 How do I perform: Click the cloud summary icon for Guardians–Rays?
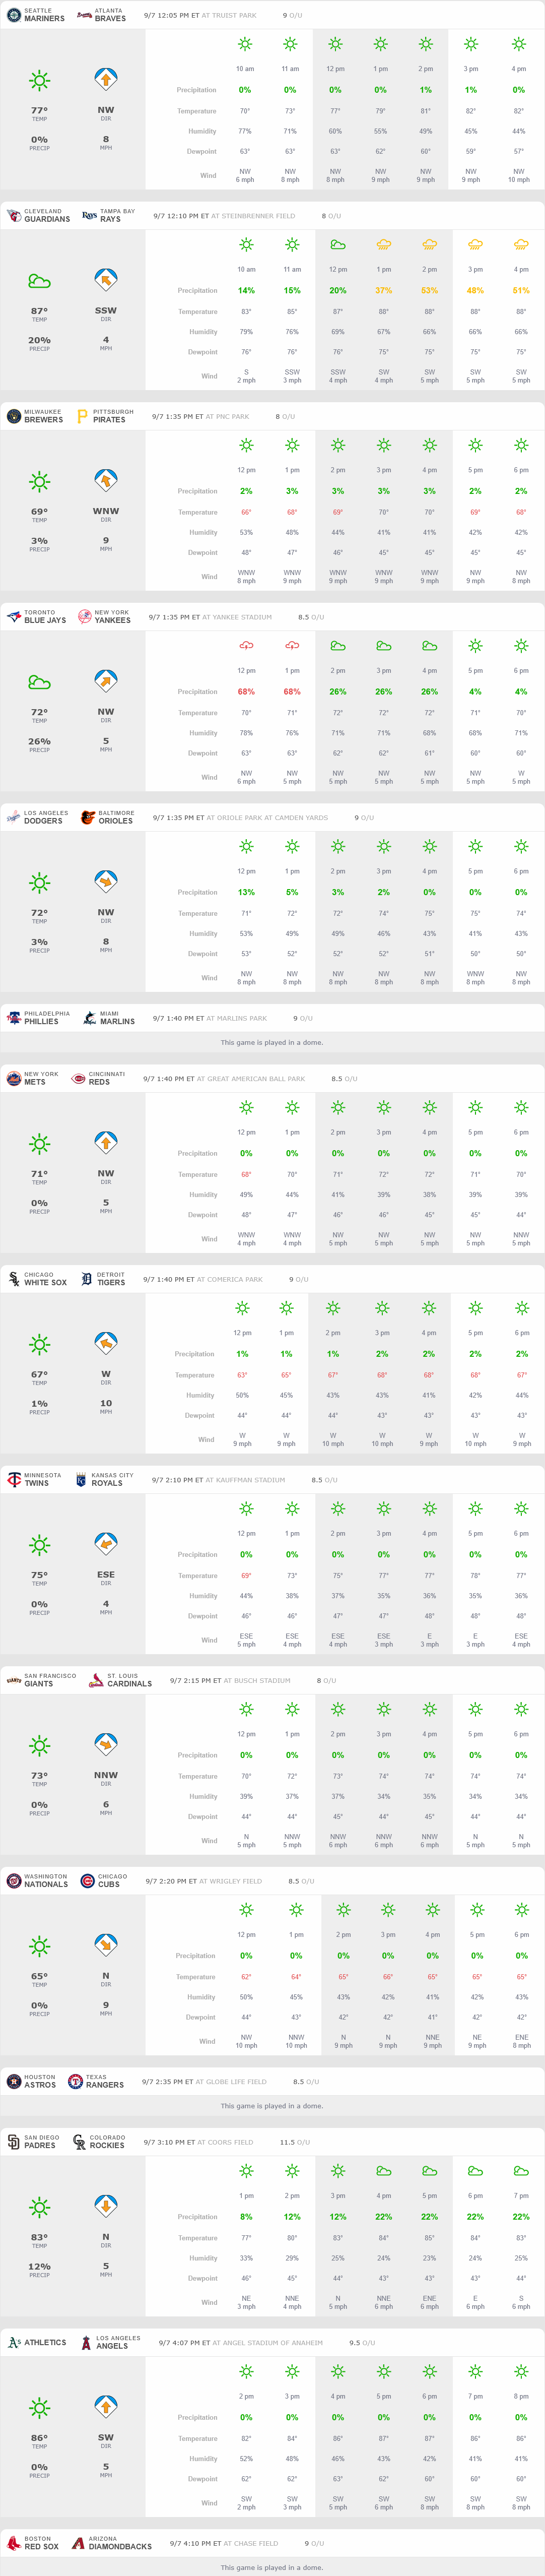coord(39,281)
